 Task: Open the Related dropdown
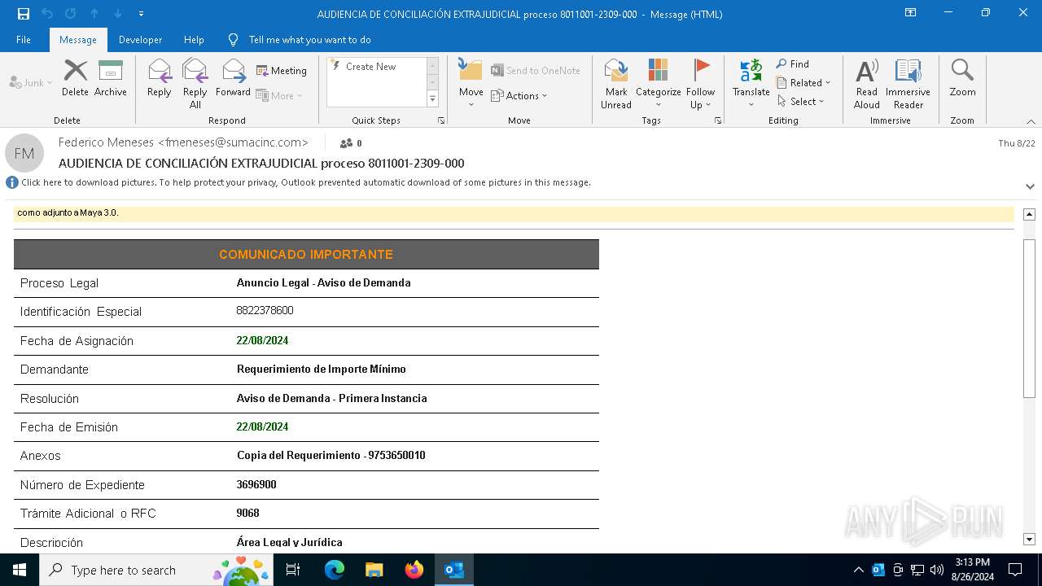click(803, 83)
